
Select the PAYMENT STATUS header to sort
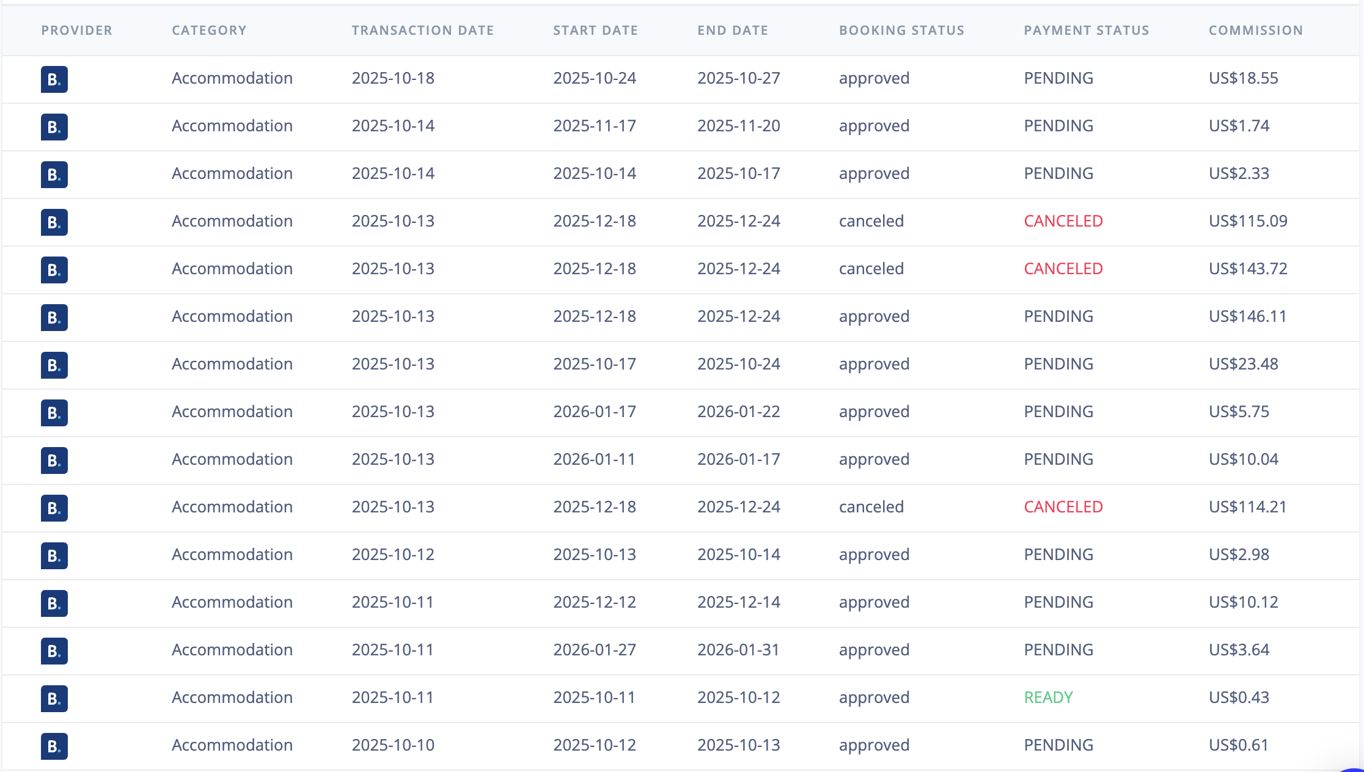(x=1087, y=30)
